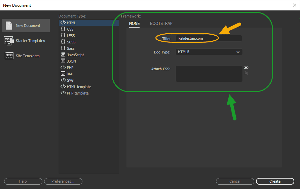300x189 pixels.
Task: Select the "PHP template" row text
Action: [78, 93]
